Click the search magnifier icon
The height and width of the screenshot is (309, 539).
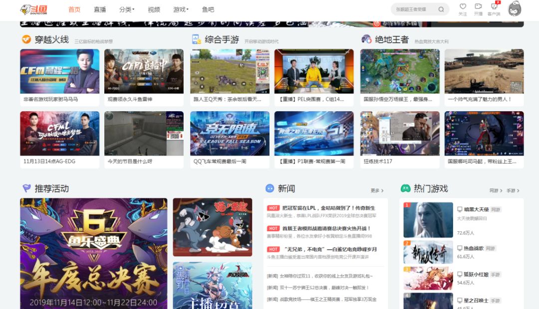click(441, 9)
